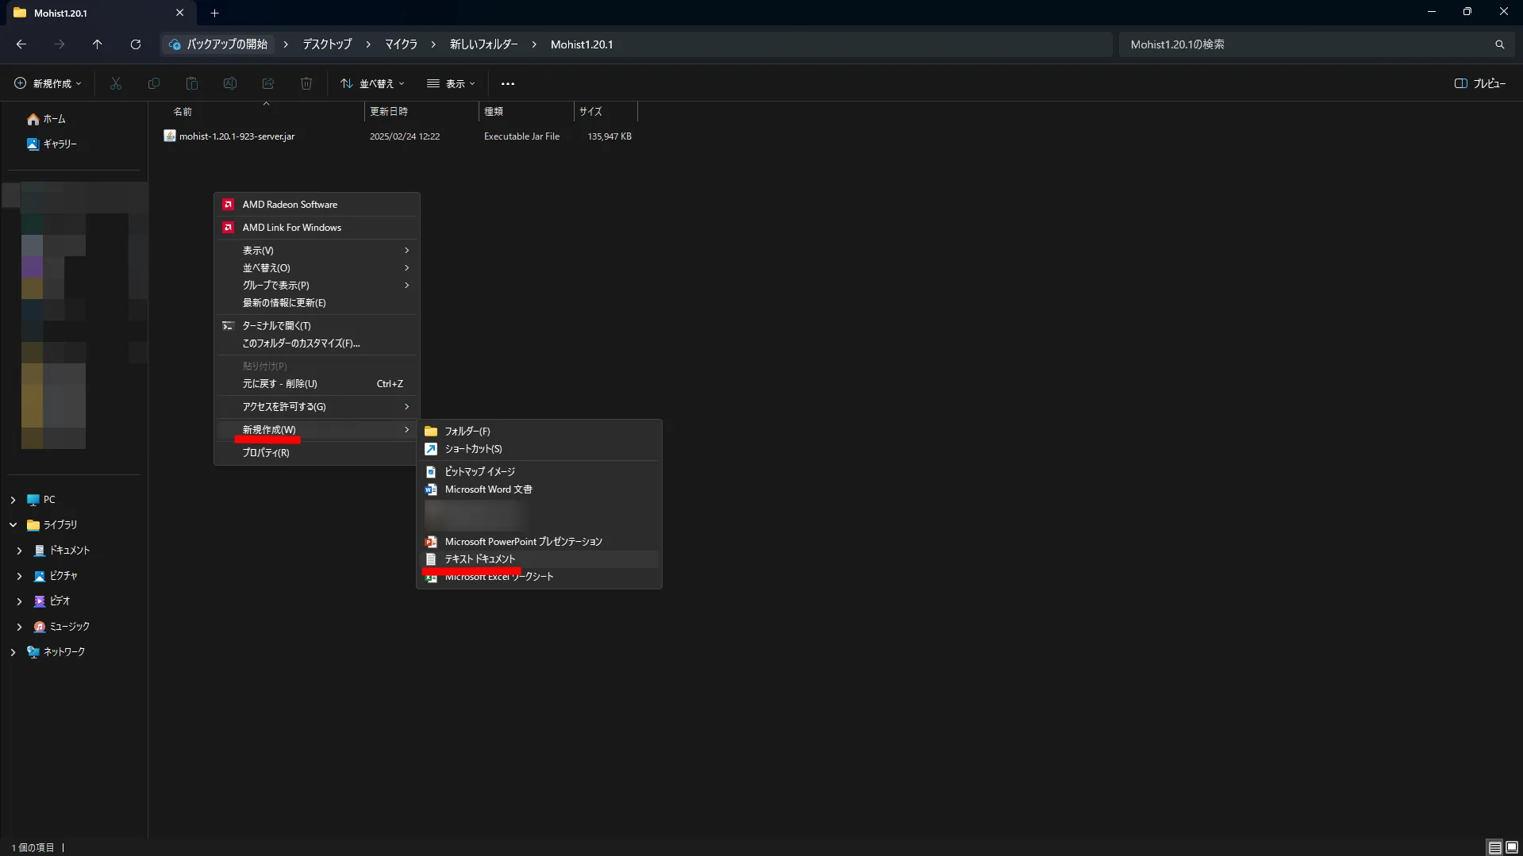This screenshot has width=1523, height=856.
Task: Open 並べ替え sort dropdown in toolbar
Action: 372,83
